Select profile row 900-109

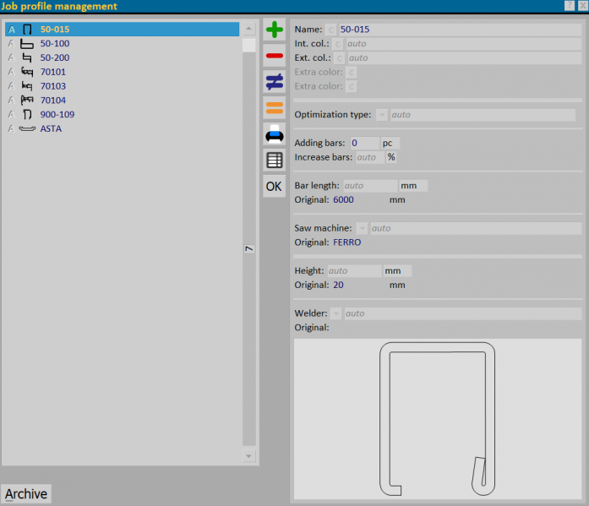pos(122,115)
